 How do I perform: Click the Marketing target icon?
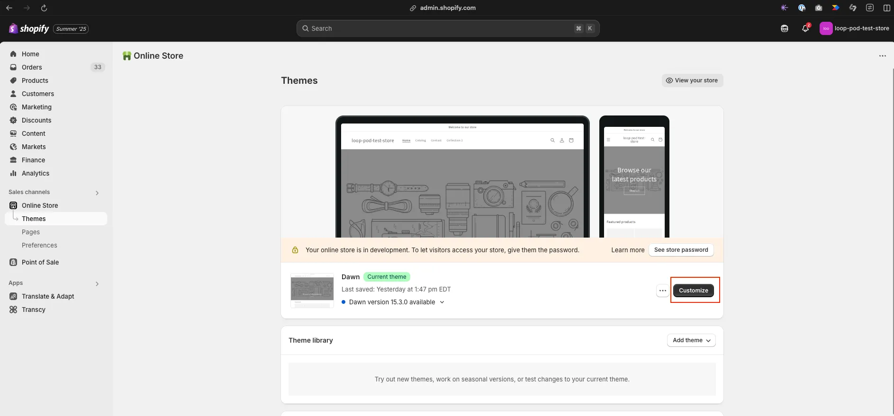pyautogui.click(x=13, y=107)
